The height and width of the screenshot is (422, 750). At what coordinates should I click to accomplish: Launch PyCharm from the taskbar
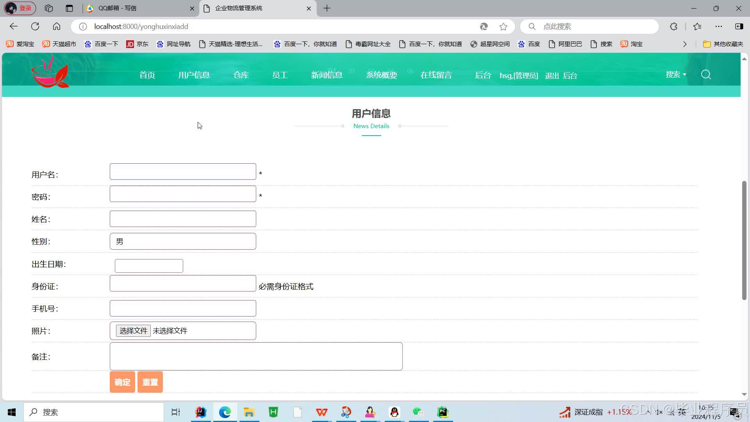[x=443, y=412]
